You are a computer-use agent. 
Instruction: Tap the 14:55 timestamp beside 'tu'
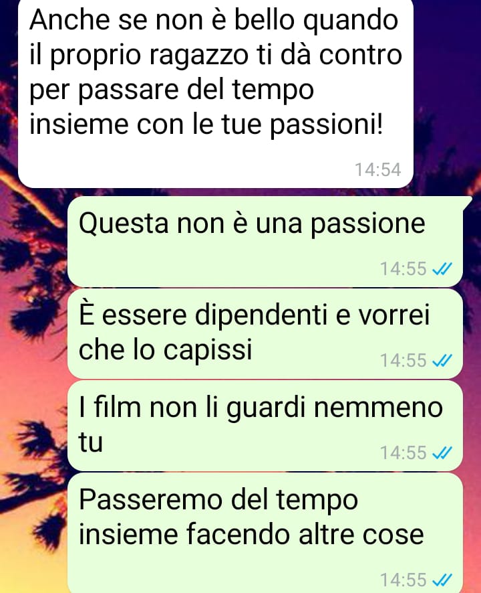tap(404, 452)
